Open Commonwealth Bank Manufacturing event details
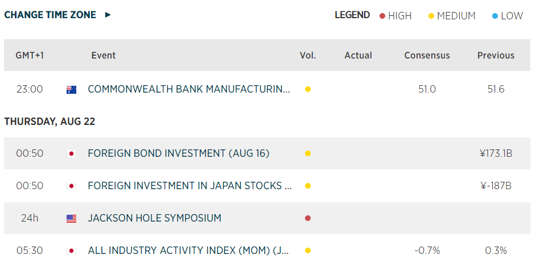 click(x=189, y=89)
